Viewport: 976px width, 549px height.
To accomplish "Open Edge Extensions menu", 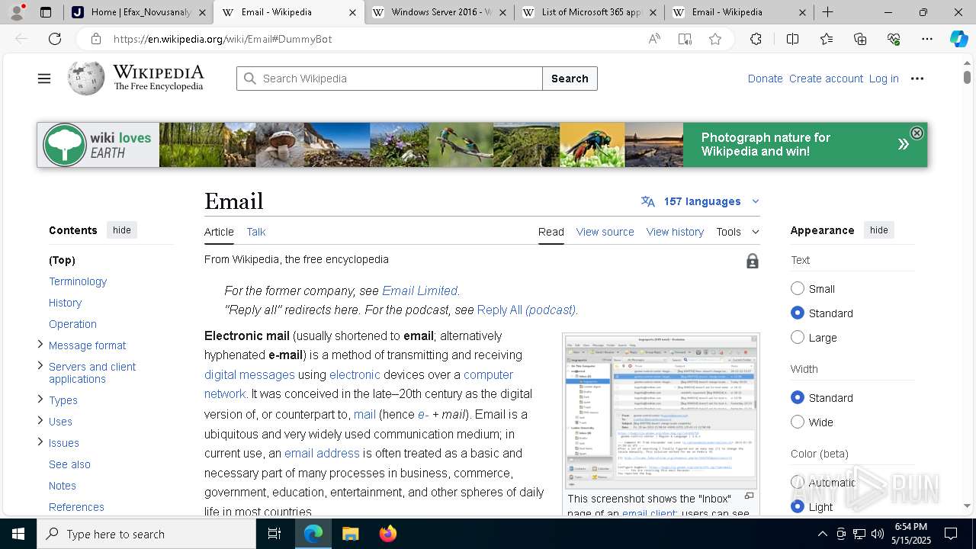I will (x=756, y=39).
